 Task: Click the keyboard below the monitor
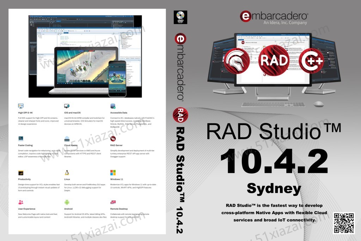tap(273, 105)
